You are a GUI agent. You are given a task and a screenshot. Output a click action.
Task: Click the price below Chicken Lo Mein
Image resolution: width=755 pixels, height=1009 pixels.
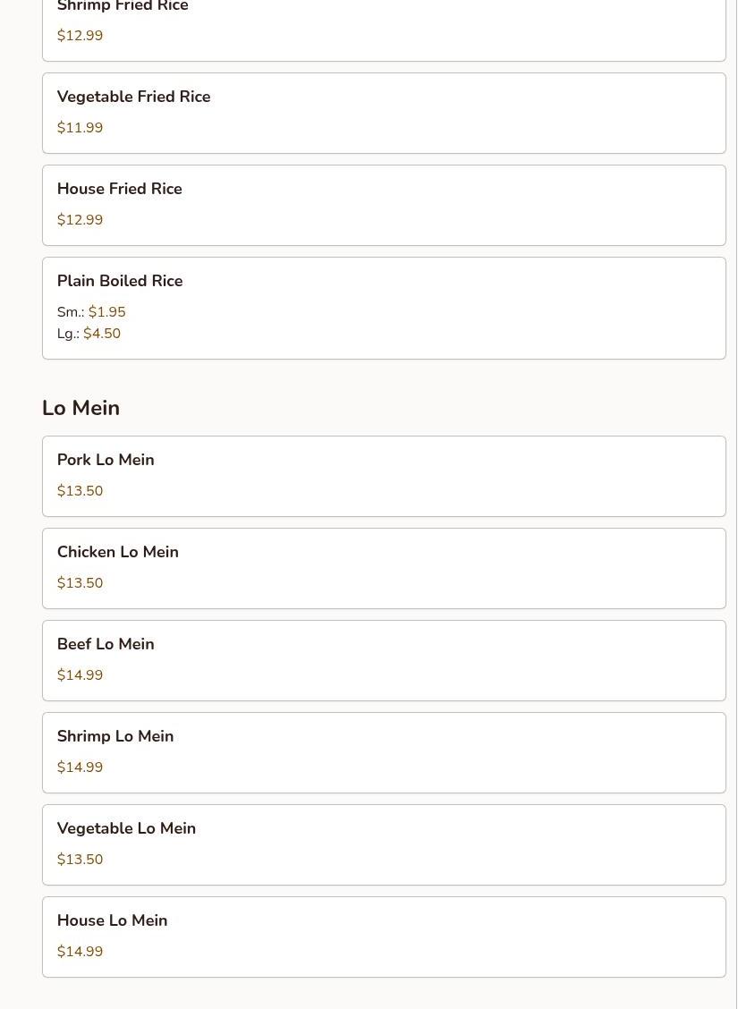(80, 583)
